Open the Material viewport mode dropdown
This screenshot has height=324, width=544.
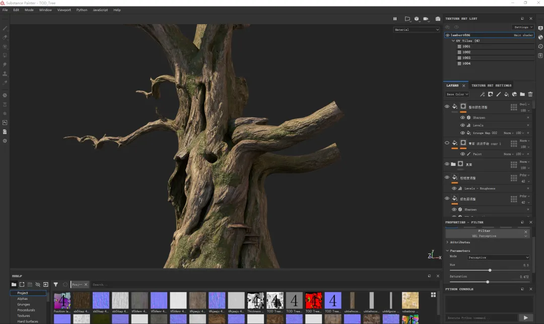point(417,30)
